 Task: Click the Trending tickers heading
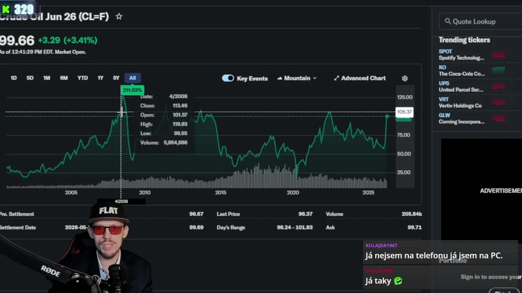click(464, 40)
